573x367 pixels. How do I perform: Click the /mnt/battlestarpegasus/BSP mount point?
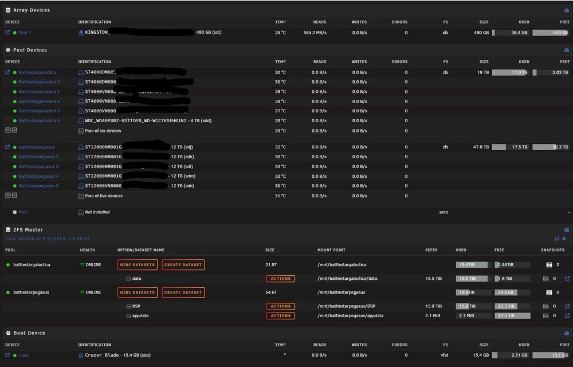347,306
